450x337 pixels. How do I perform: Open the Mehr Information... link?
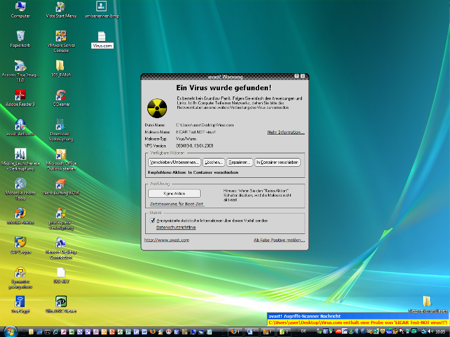(x=286, y=132)
